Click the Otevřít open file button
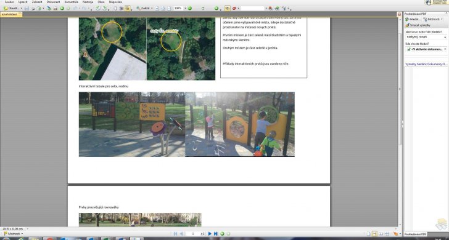Image resolution: width=449 pixels, height=240 pixels. (x=12, y=9)
